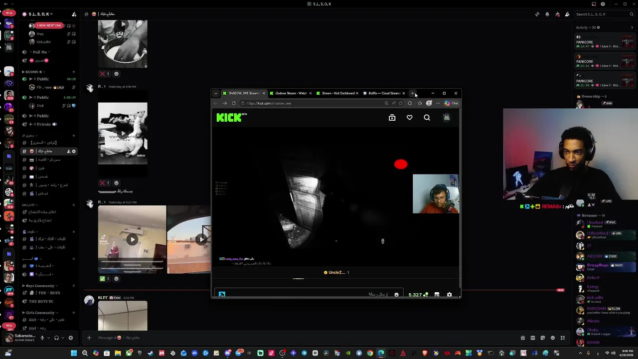Open UncleZ... pinned gifter in Kick chat

tap(336, 272)
